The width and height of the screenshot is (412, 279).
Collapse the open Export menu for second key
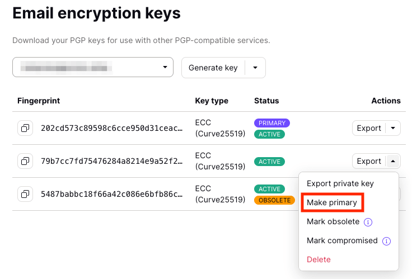coord(393,161)
